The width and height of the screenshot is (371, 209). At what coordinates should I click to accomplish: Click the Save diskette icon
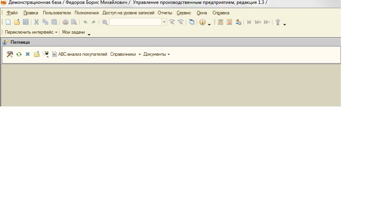coord(26,22)
